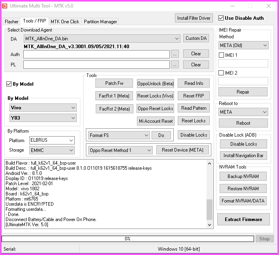Click Format NVRAM/DATA button
Screen dimensions: 279x255
click(x=243, y=201)
